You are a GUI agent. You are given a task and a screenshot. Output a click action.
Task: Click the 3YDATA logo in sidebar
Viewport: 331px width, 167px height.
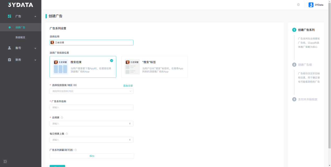(20, 5)
